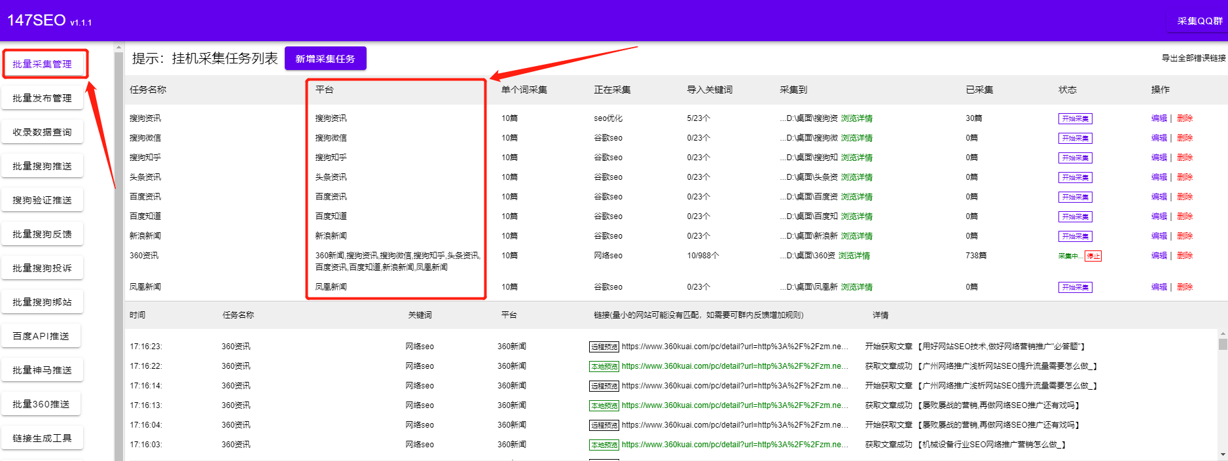The width and height of the screenshot is (1228, 461).
Task: Delete the 搜狗资讯 task
Action: 1185,118
